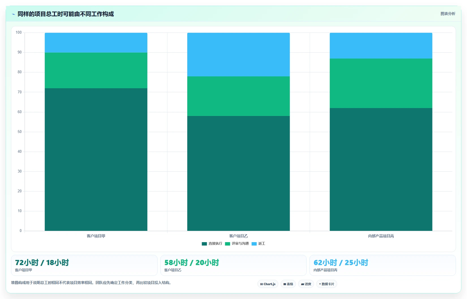
Task: Click the dark green 直接执行 segment of 内部产品项目丙
Action: pos(381,169)
